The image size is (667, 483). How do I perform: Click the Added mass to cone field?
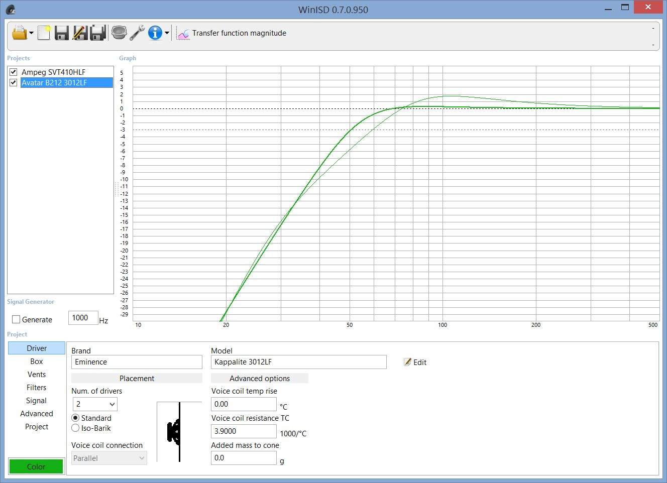(244, 458)
